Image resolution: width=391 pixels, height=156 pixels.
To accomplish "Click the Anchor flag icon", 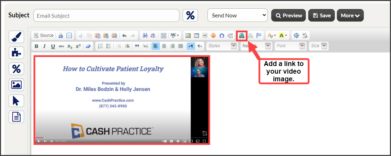I will 259,35.
